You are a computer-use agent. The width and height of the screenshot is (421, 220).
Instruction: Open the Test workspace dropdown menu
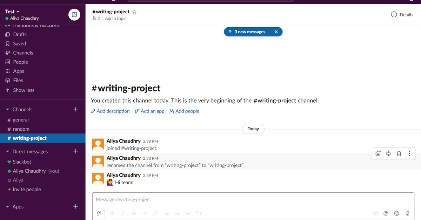click(13, 12)
